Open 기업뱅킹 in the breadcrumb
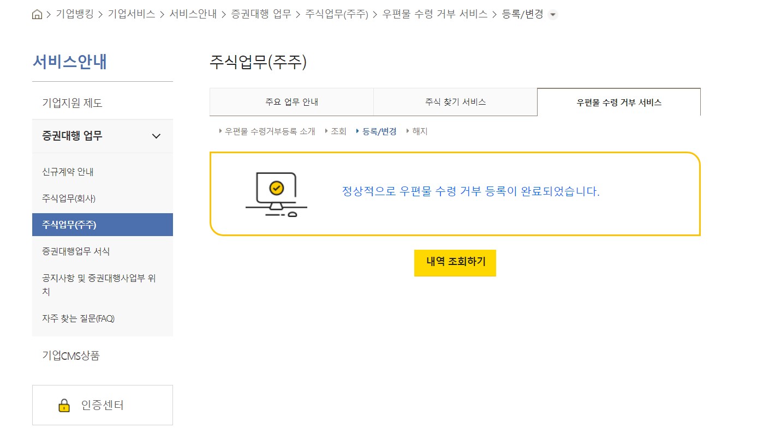 [75, 14]
